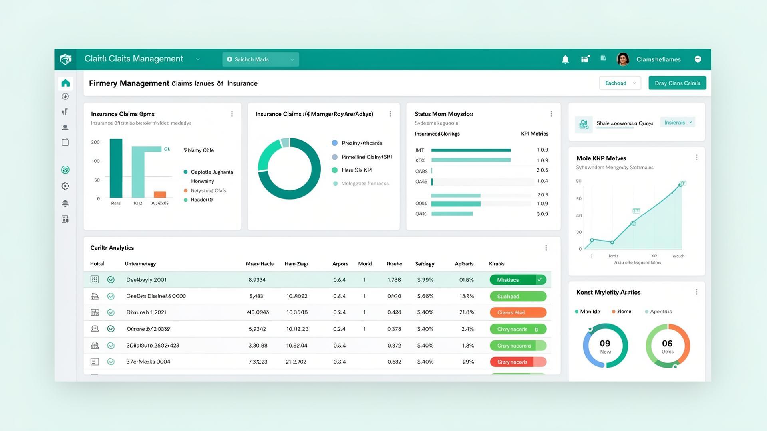767x431 pixels.
Task: Open the settings gear icon in the sidebar
Action: pyautogui.click(x=65, y=186)
